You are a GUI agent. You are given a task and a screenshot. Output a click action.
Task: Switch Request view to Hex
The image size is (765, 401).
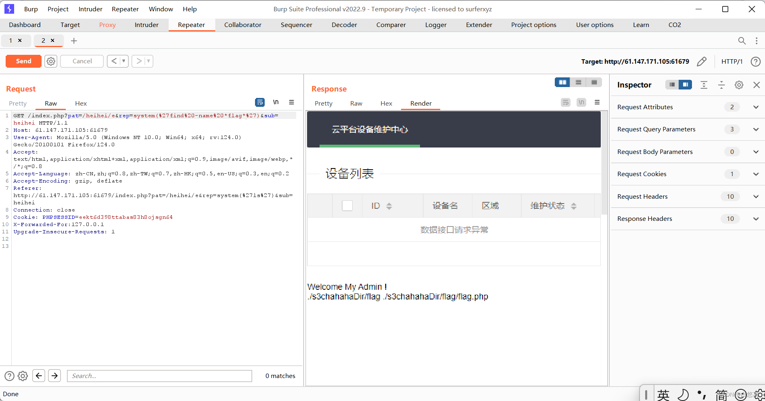(x=81, y=103)
